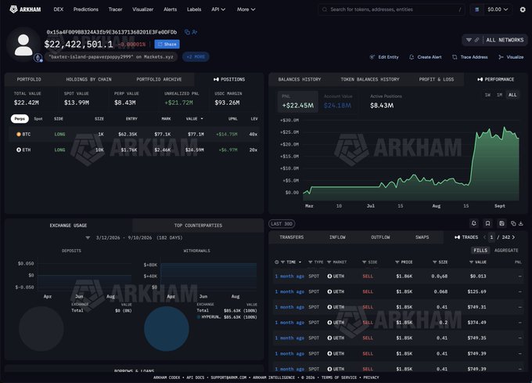The width and height of the screenshot is (532, 383).
Task: Open the Terms of Service footer link
Action: point(339,378)
